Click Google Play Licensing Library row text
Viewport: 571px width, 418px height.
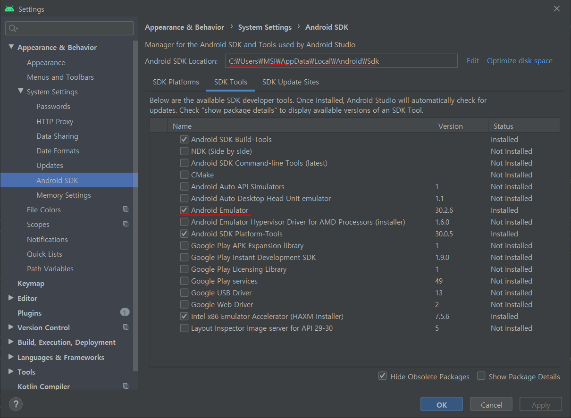click(x=238, y=269)
